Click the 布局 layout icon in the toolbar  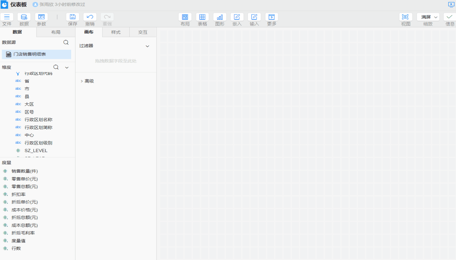click(185, 17)
